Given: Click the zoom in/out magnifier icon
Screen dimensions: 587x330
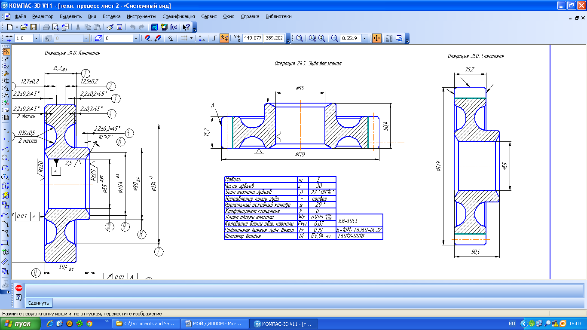Looking at the screenshot, I should 335,38.
